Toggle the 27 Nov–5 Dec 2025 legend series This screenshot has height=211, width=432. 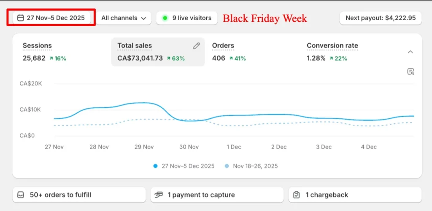[184, 166]
